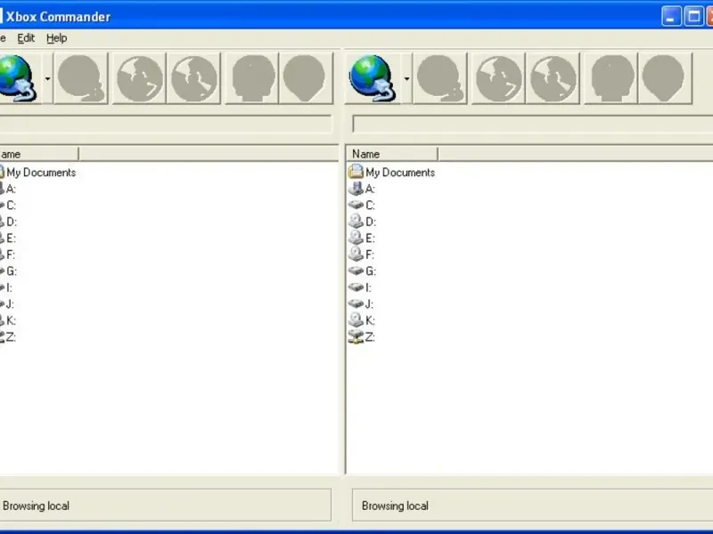The image size is (713, 534).
Task: Click left pane grayed head-shaped toolbar button
Action: (x=252, y=78)
